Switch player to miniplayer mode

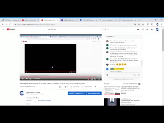tap(92, 79)
